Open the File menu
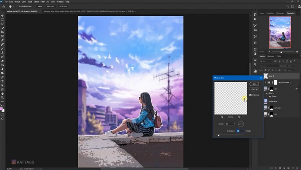Viewport: 301px width, 170px height. pyautogui.click(x=6, y=2)
